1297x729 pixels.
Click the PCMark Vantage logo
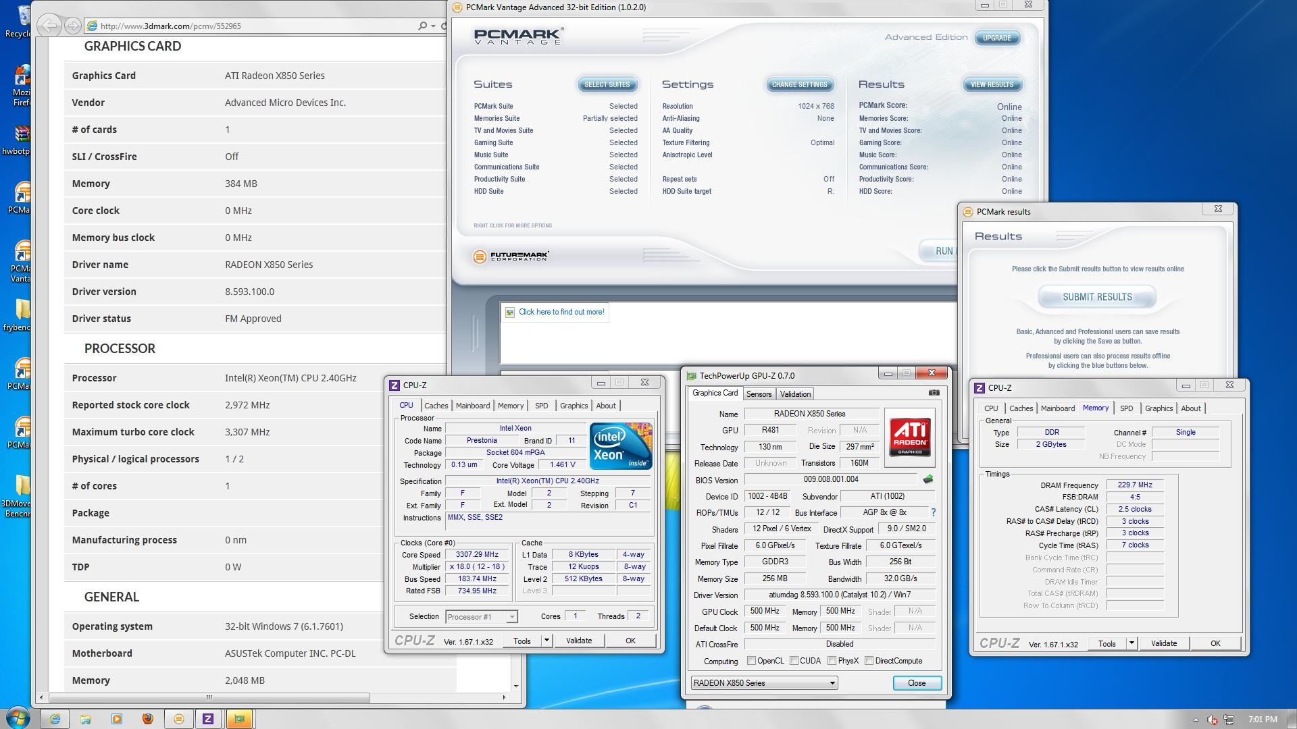[518, 36]
